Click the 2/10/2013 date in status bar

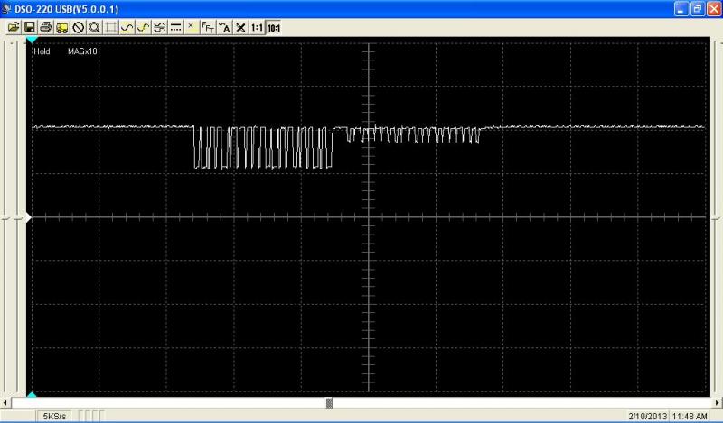pyautogui.click(x=647, y=416)
